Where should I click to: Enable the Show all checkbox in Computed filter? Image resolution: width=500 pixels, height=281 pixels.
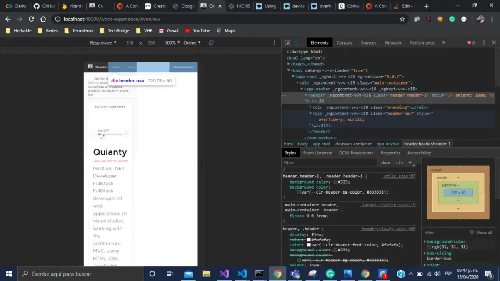(x=472, y=232)
